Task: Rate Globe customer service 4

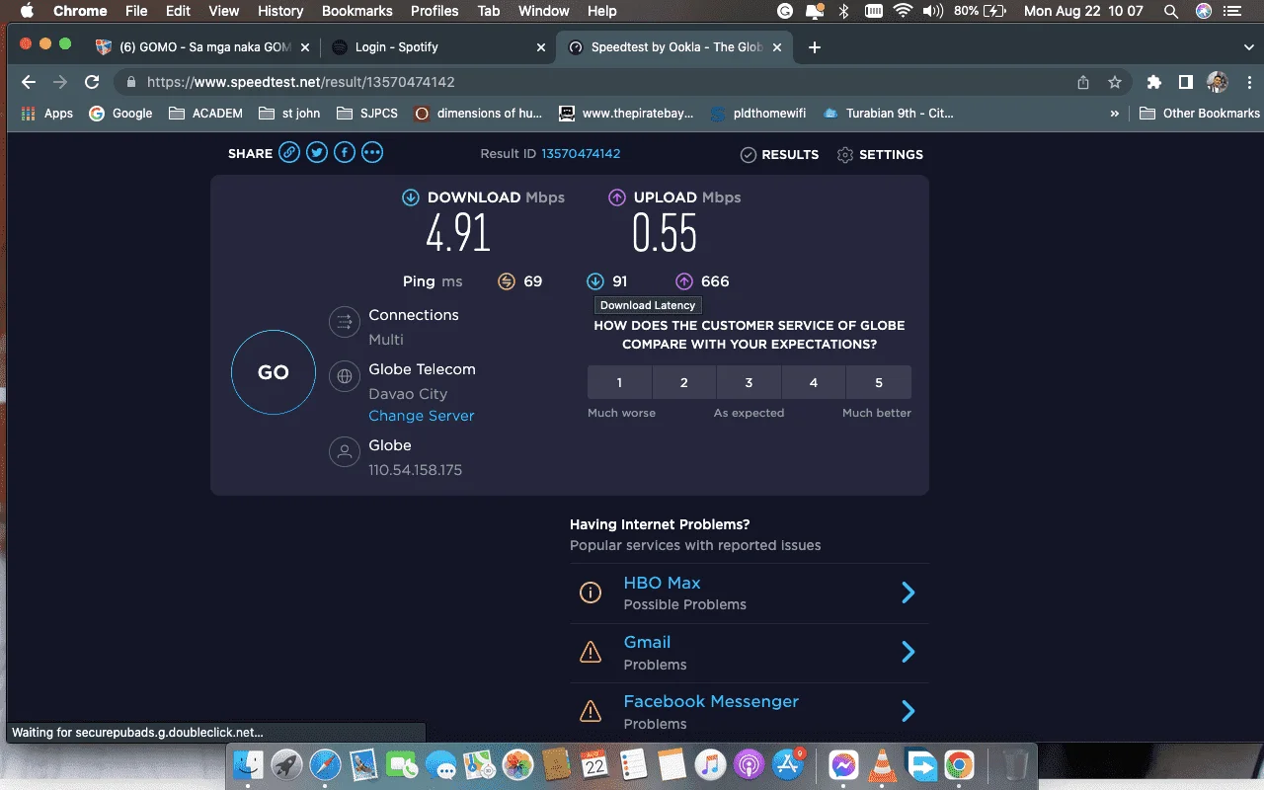Action: pyautogui.click(x=814, y=382)
